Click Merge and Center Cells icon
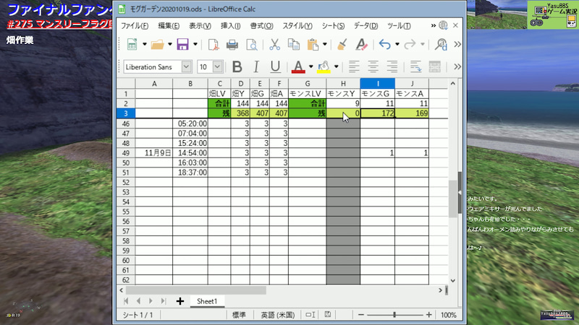 435,66
